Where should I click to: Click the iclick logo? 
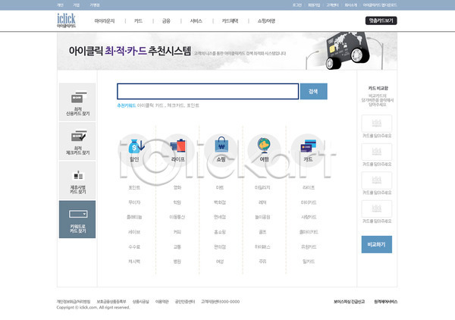tap(66, 20)
